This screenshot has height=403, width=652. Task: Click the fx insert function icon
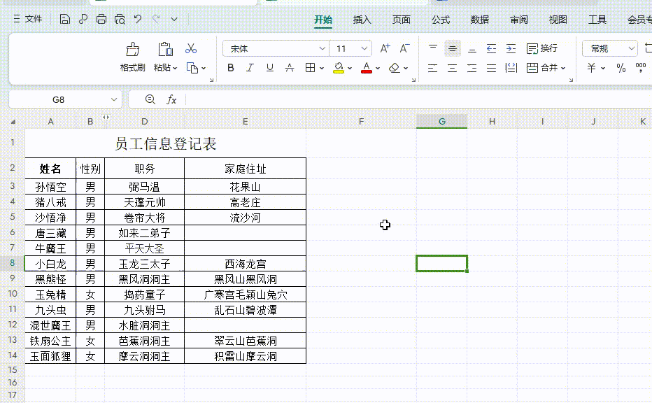click(x=171, y=99)
